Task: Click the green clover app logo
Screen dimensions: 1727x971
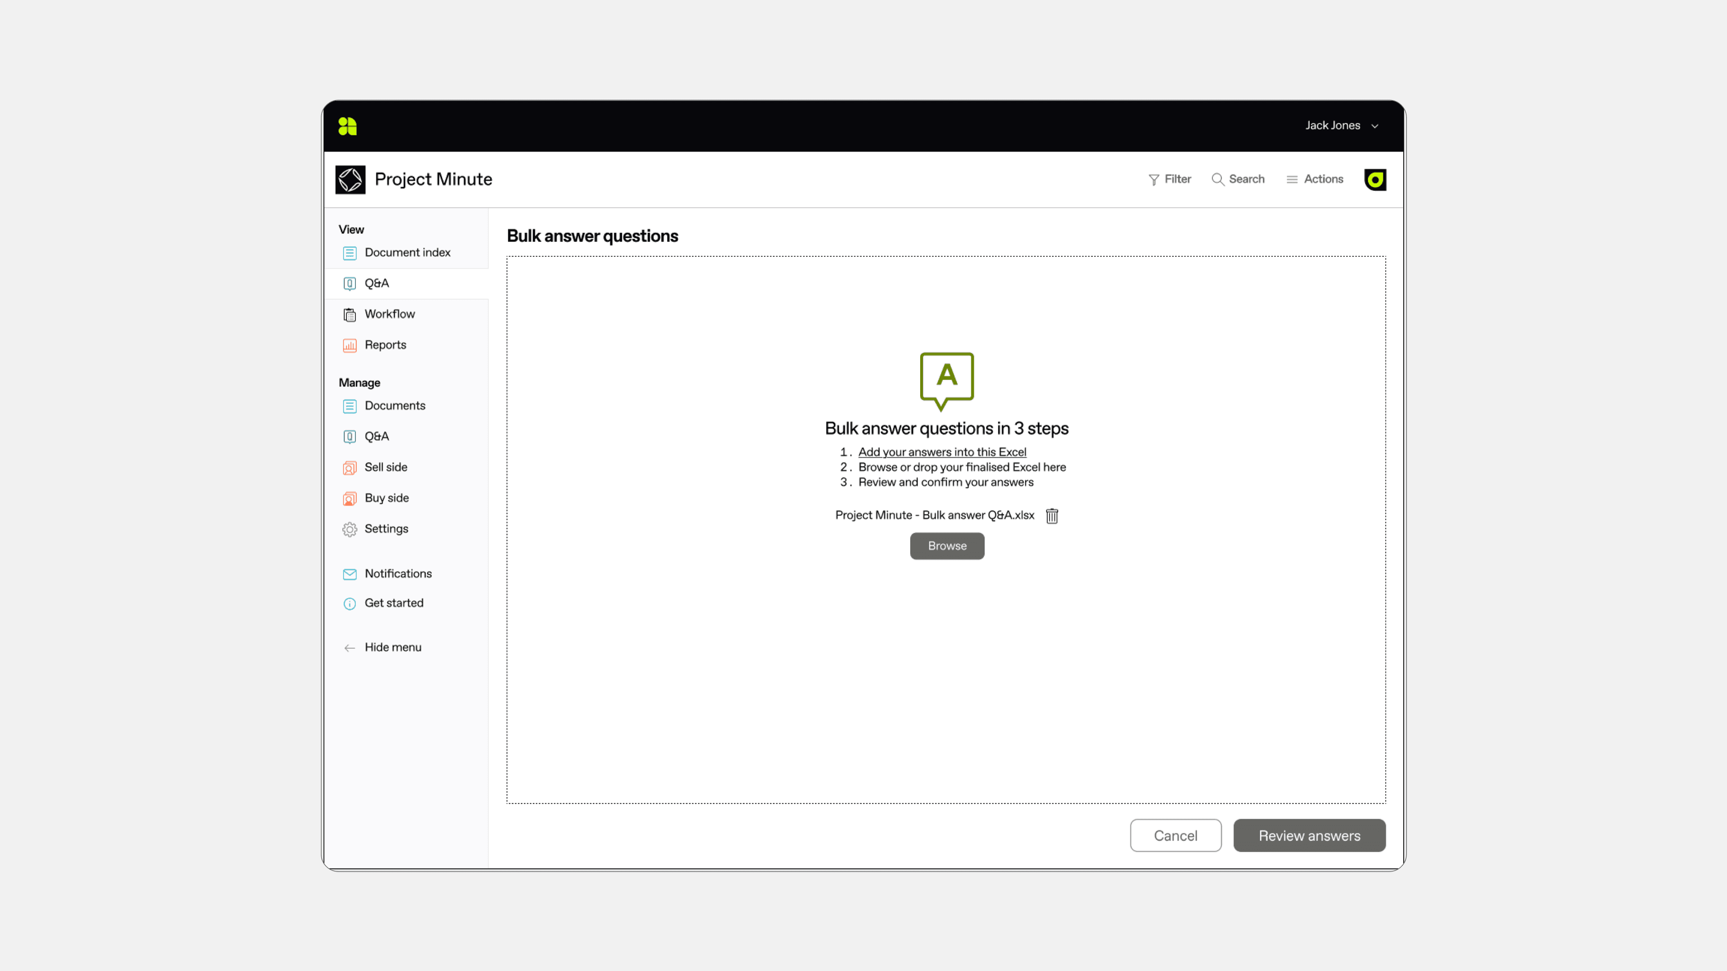Action: 347,126
